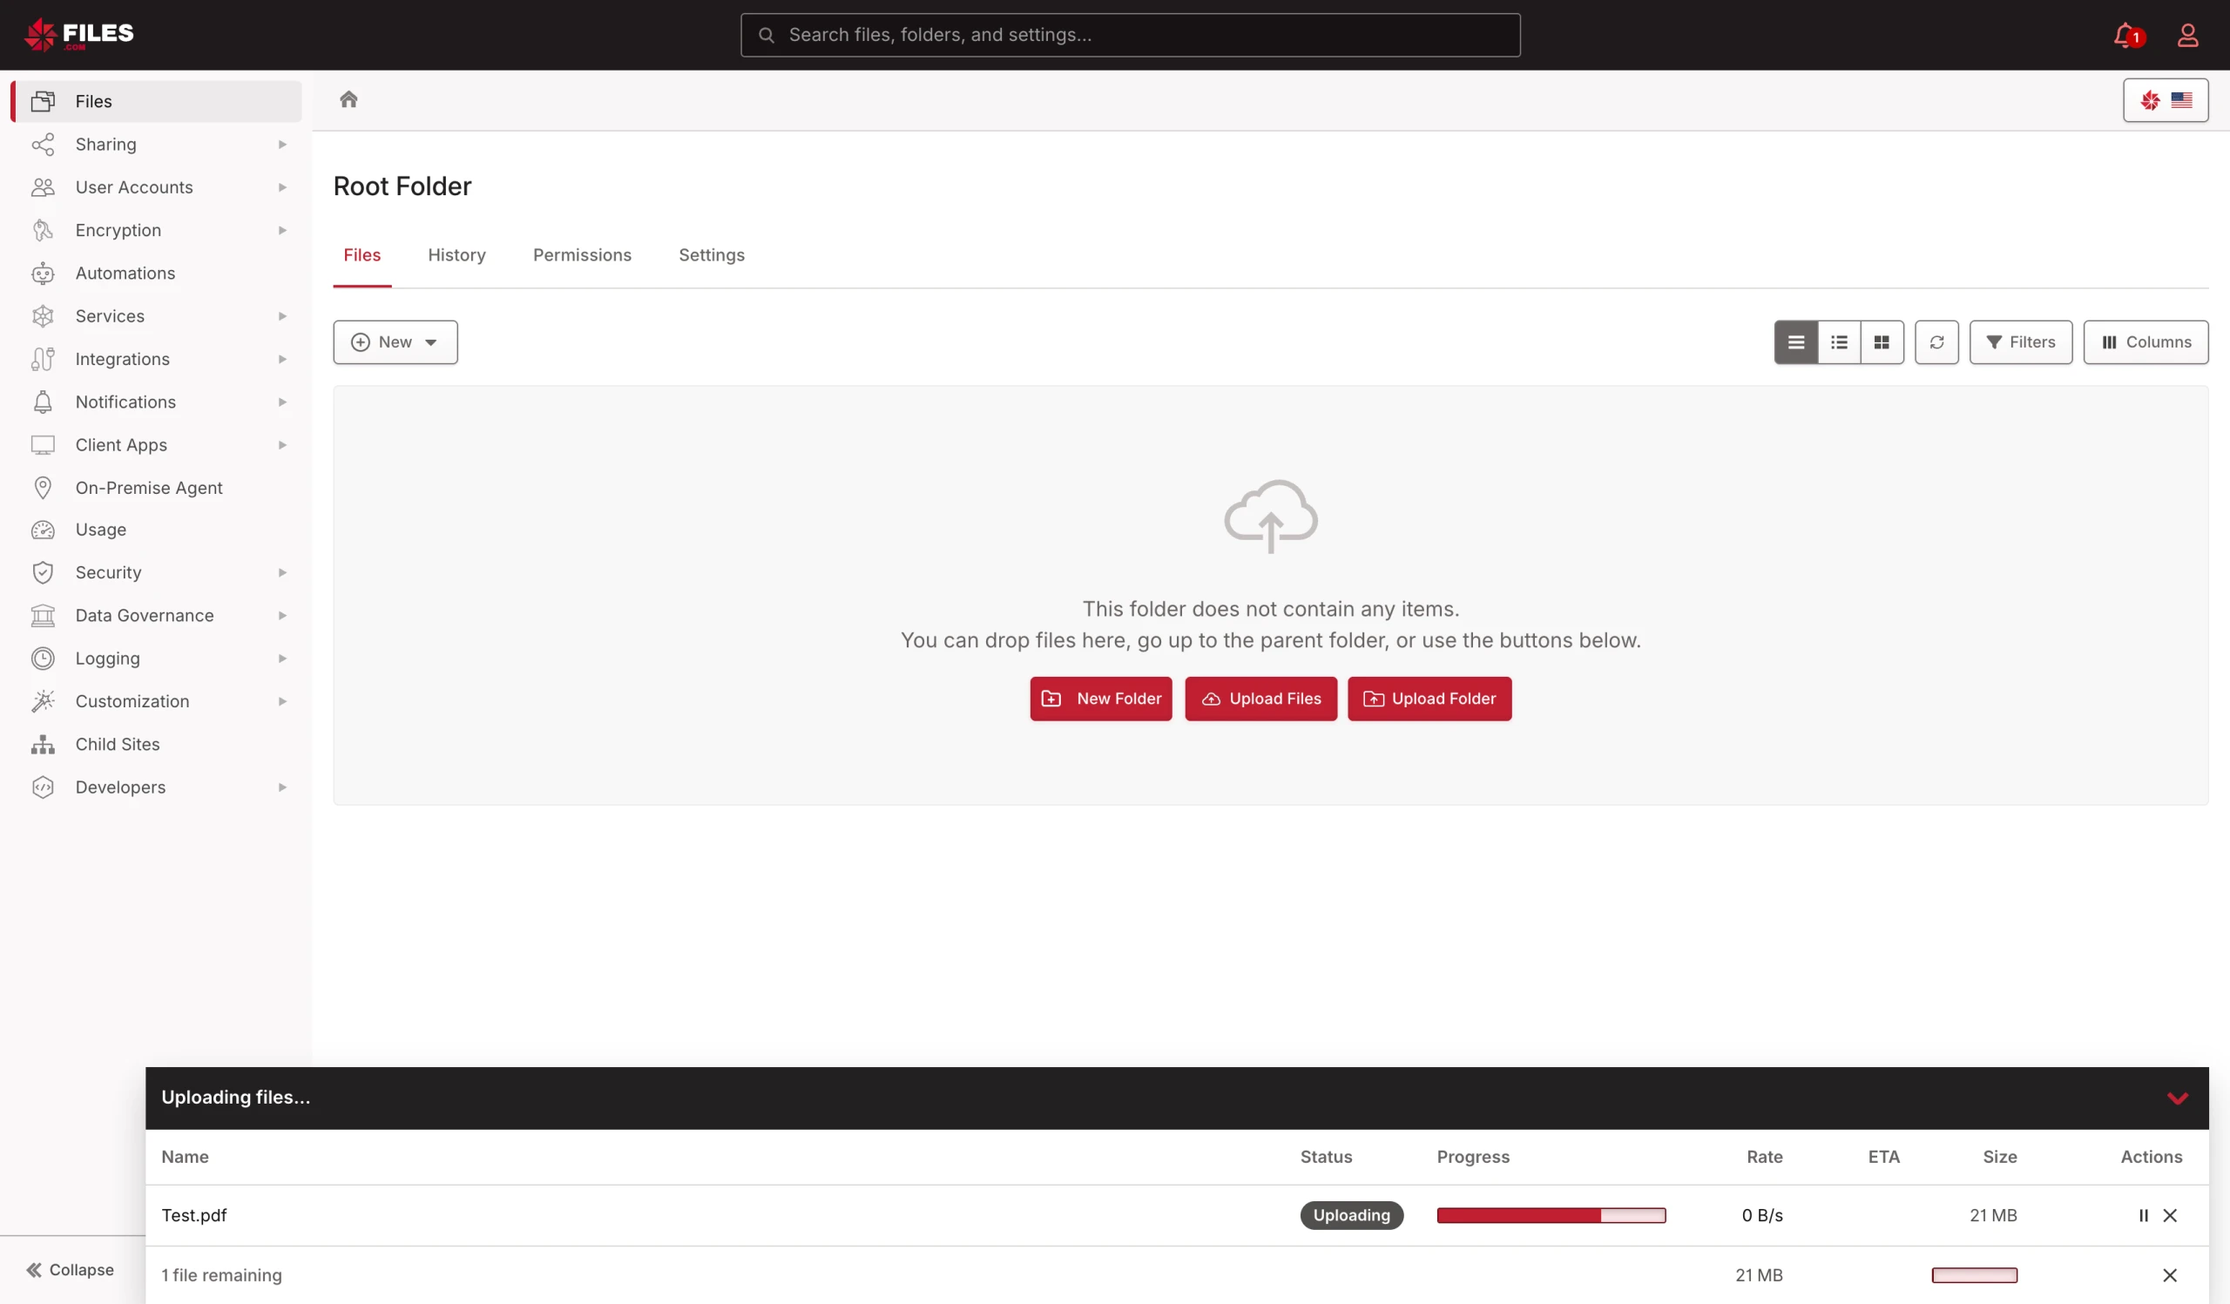Switch to detailed list view

pyautogui.click(x=1795, y=342)
